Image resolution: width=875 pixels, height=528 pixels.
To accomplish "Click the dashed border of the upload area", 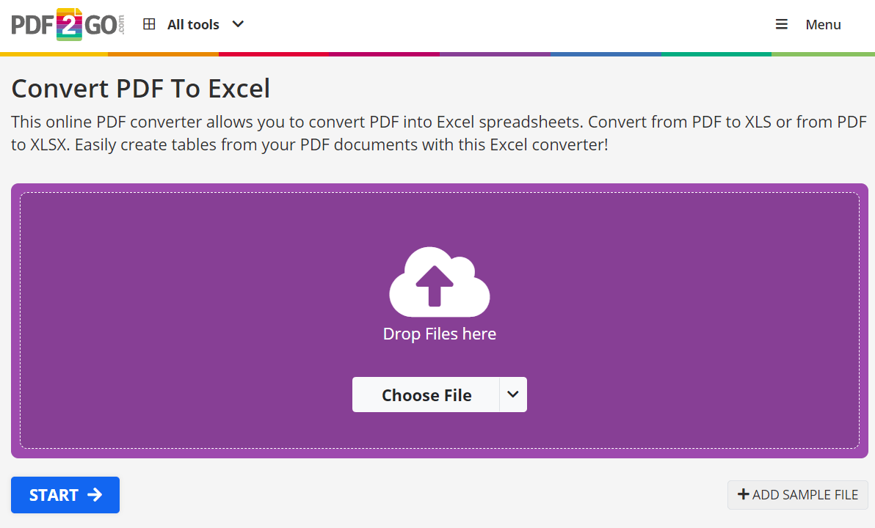I will [x=439, y=192].
